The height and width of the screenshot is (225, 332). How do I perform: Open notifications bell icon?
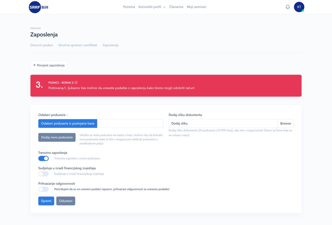click(x=288, y=7)
